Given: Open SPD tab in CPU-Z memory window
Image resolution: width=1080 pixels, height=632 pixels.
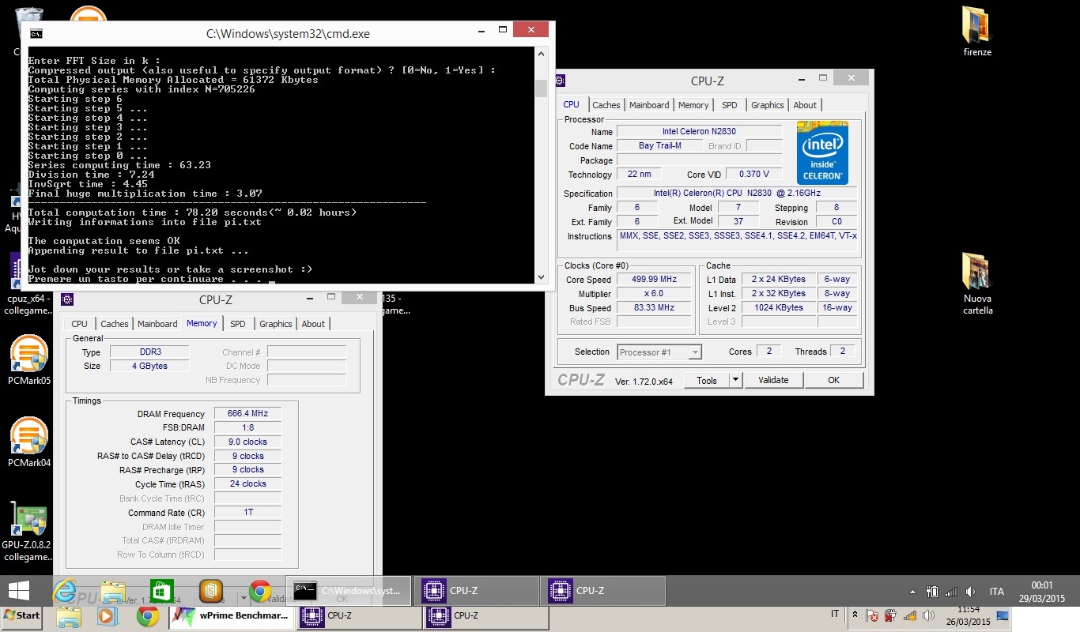Looking at the screenshot, I should (x=238, y=324).
